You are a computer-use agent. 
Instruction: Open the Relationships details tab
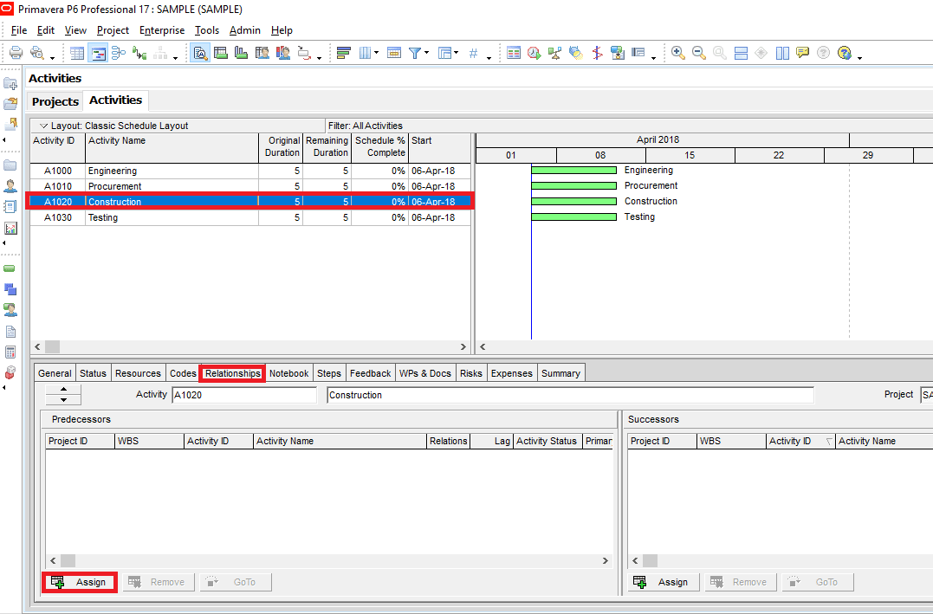point(233,373)
